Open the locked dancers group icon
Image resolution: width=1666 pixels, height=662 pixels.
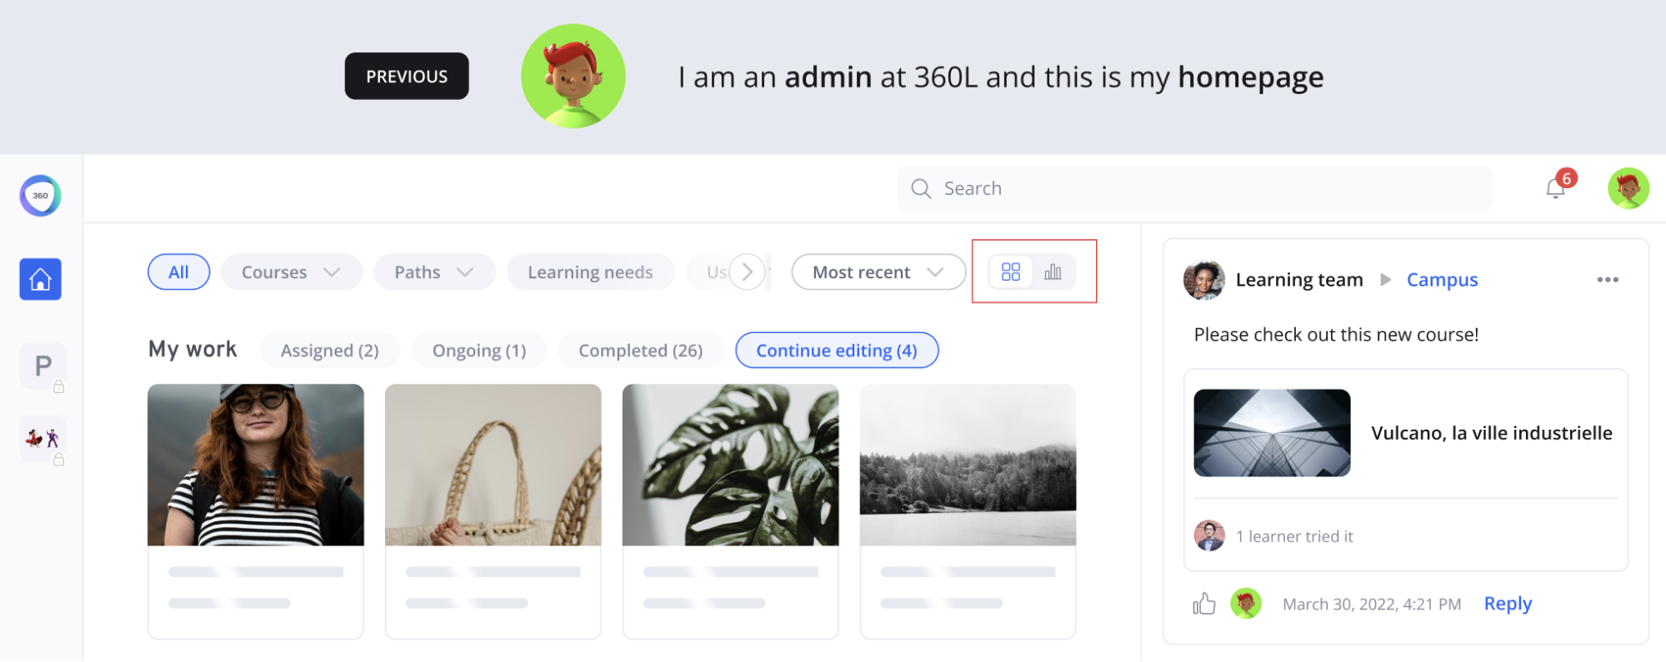[43, 439]
